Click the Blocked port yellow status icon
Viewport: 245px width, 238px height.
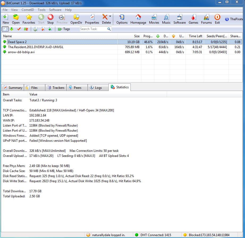185,235
